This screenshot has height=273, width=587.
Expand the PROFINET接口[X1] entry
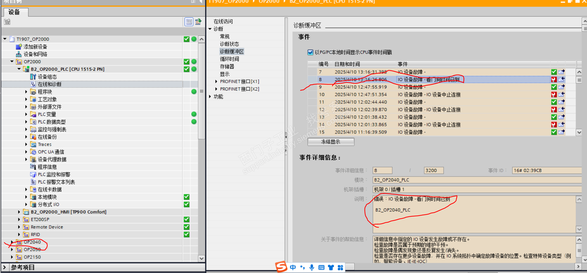216,81
